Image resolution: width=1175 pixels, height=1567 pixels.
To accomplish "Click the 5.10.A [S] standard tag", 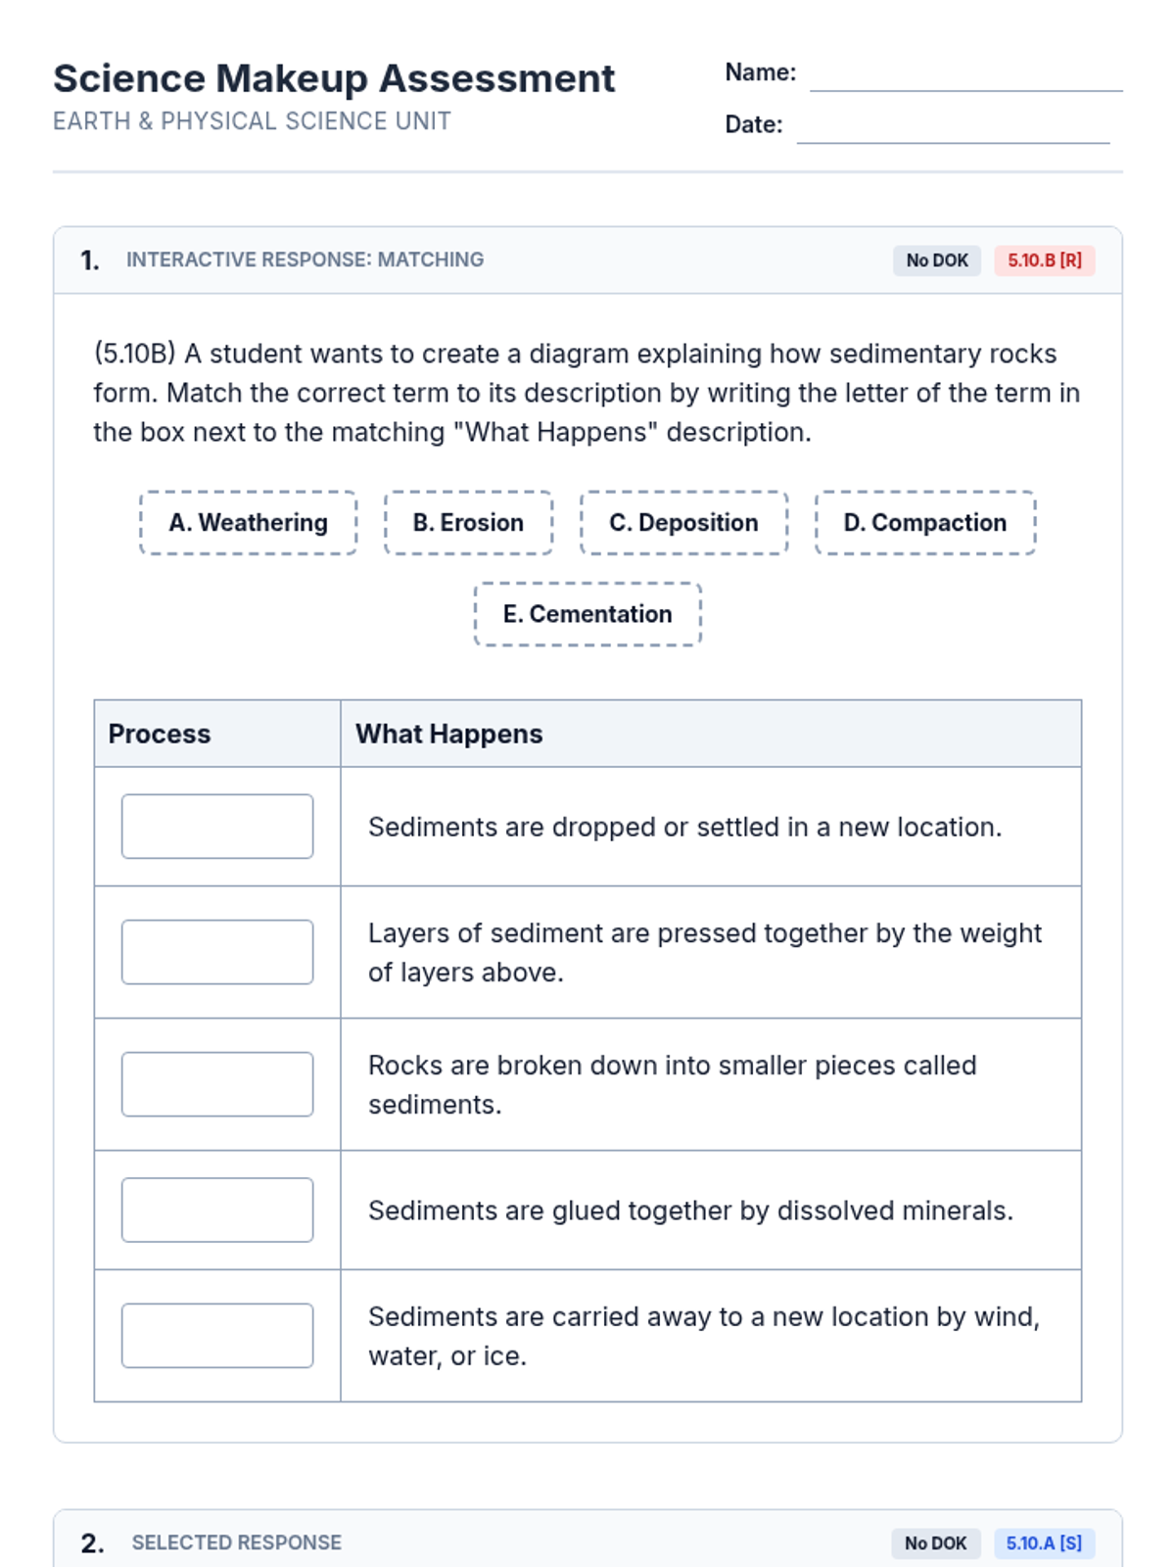I will click(1044, 1543).
